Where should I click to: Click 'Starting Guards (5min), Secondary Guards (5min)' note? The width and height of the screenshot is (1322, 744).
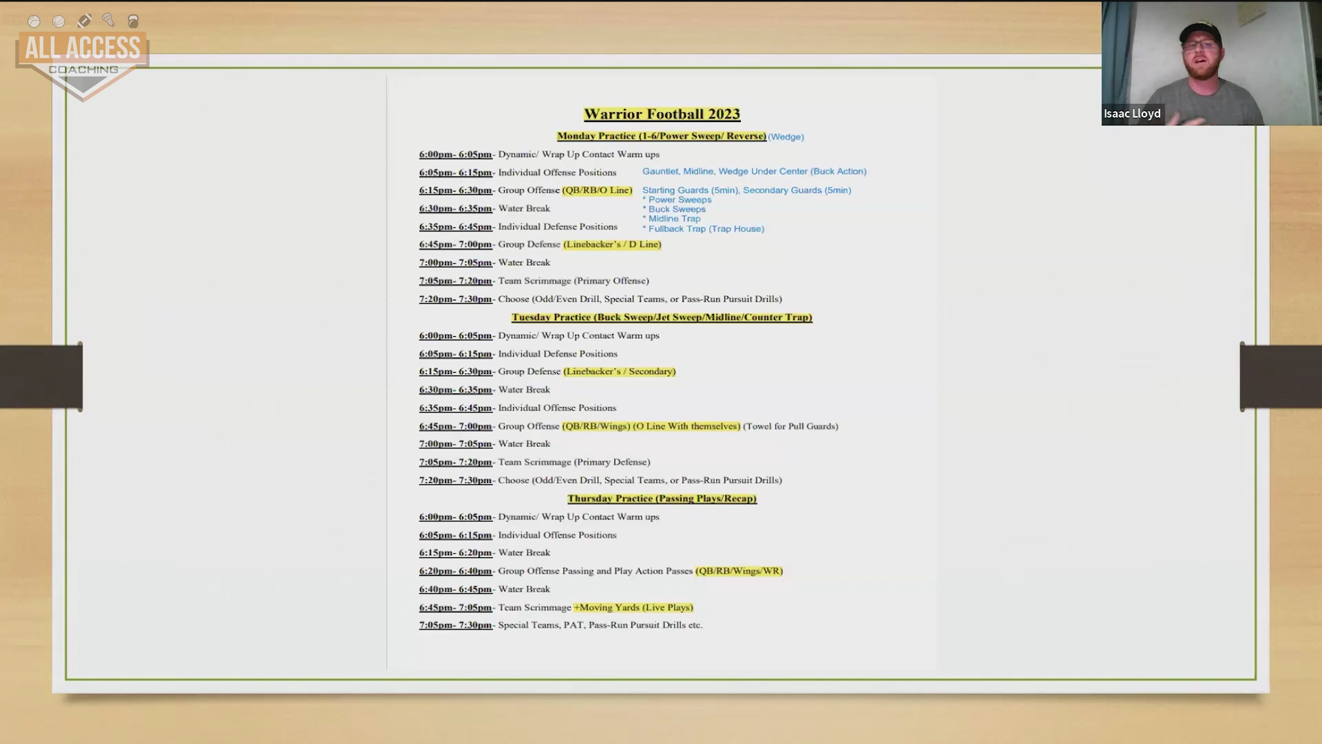(x=746, y=190)
